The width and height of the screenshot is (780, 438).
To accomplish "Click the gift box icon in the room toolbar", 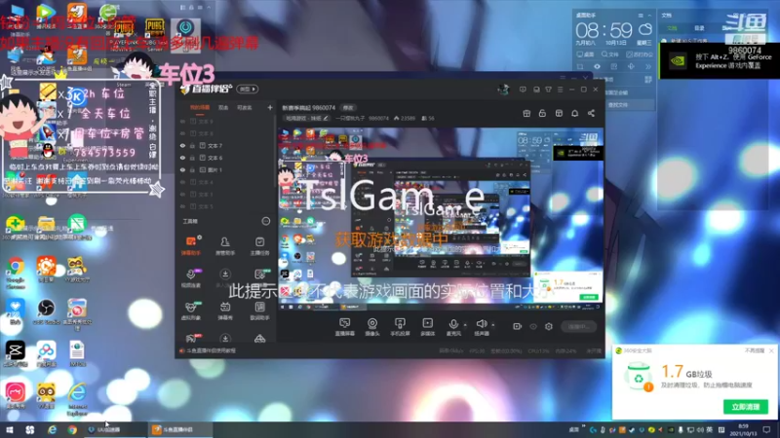I will point(526,113).
